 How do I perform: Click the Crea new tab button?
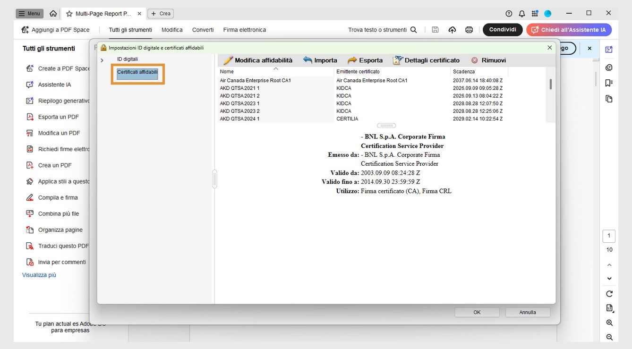[161, 14]
